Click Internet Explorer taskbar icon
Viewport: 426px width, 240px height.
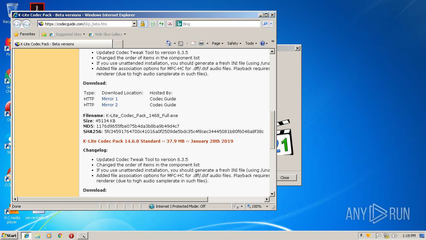pos(26,236)
